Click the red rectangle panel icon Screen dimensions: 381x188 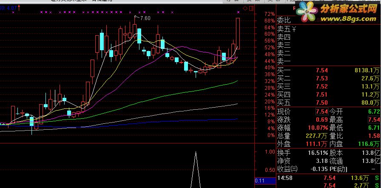coord(251,9)
